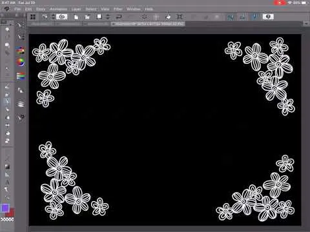Viewport: 310px width, 232px height.
Task: Click the New document page icon
Action: tap(76, 17)
